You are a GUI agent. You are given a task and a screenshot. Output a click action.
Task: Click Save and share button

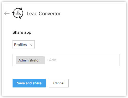click(29, 83)
